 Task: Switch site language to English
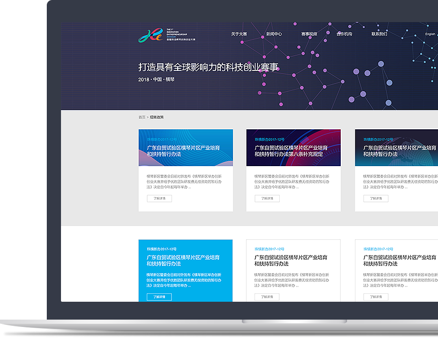[430, 34]
